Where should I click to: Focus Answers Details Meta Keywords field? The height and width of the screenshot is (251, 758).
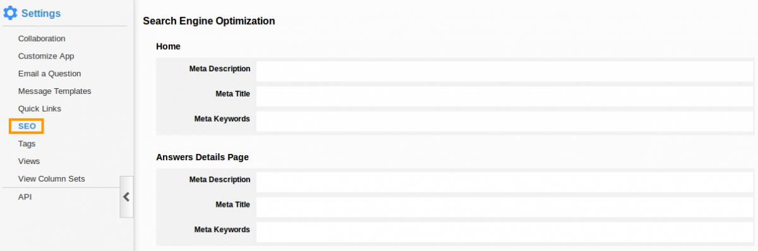point(505,232)
